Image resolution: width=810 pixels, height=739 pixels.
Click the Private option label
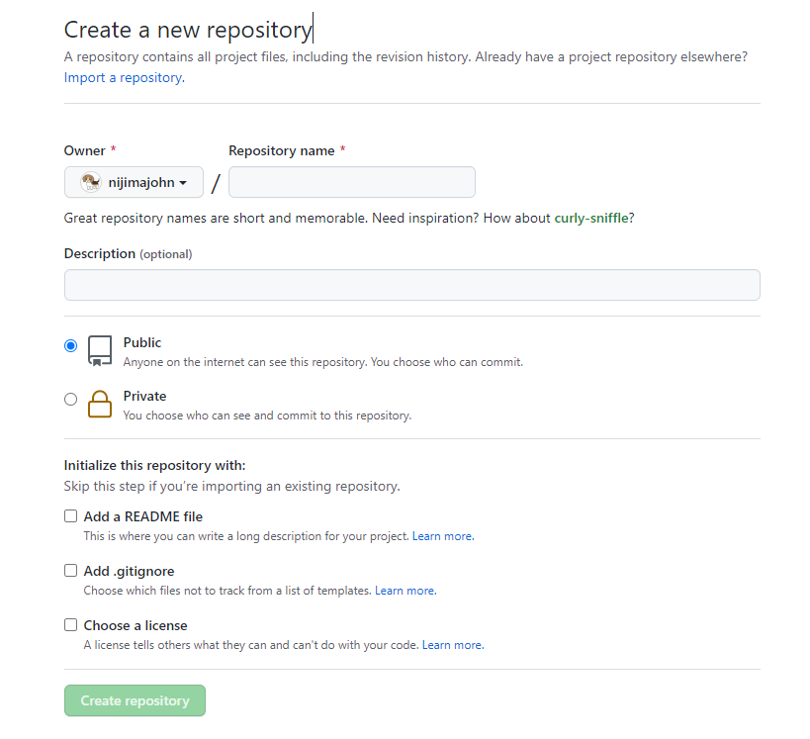click(x=144, y=396)
